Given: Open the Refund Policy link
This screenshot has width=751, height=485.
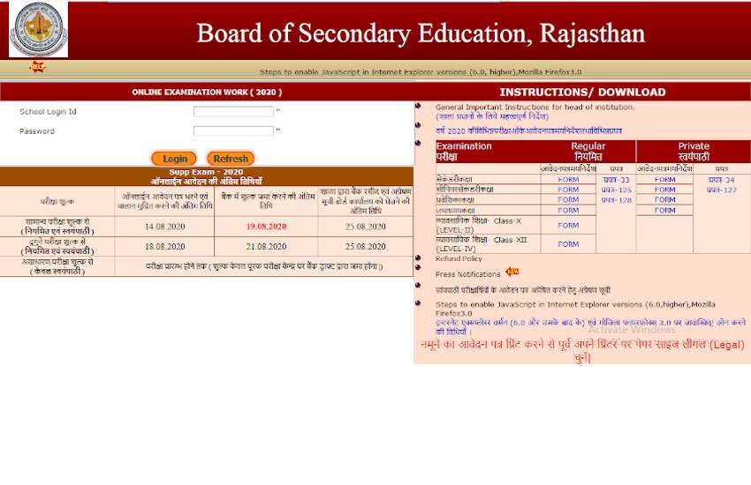Looking at the screenshot, I should click(x=459, y=258).
